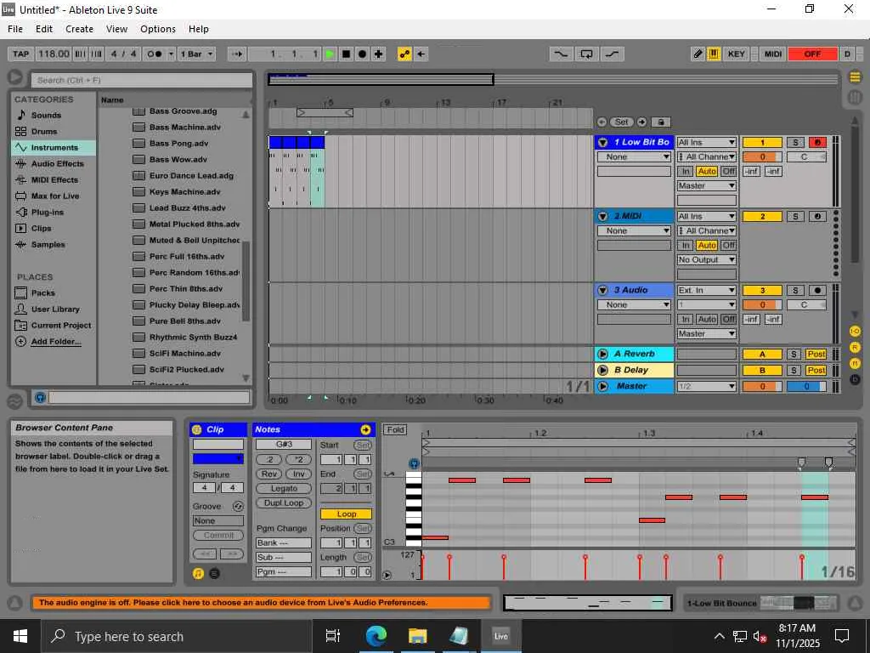
Task: Open the User Library place
Action: coord(54,309)
